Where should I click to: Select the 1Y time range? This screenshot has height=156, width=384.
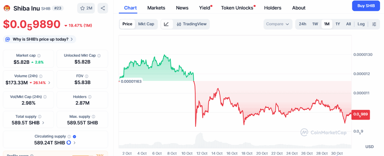(x=338, y=24)
